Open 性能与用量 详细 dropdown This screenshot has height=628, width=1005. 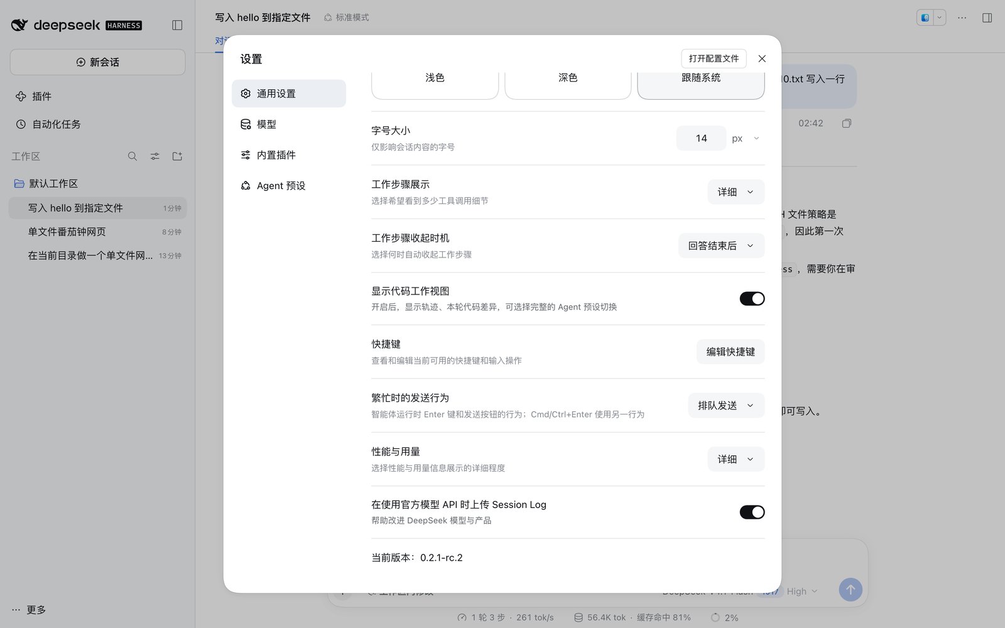tap(736, 459)
